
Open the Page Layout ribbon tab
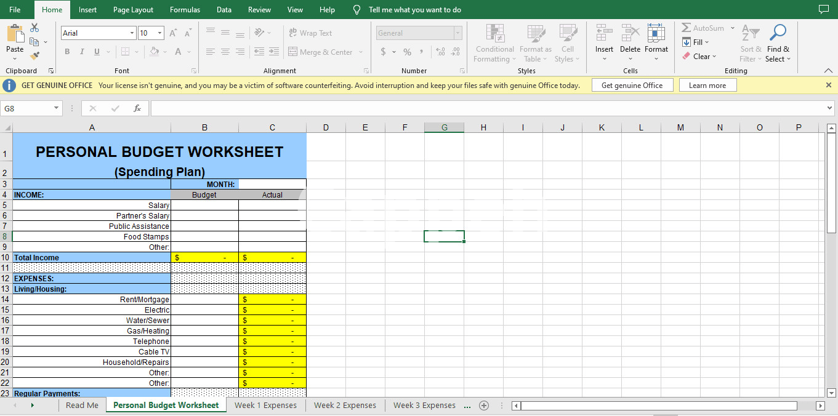pos(133,10)
